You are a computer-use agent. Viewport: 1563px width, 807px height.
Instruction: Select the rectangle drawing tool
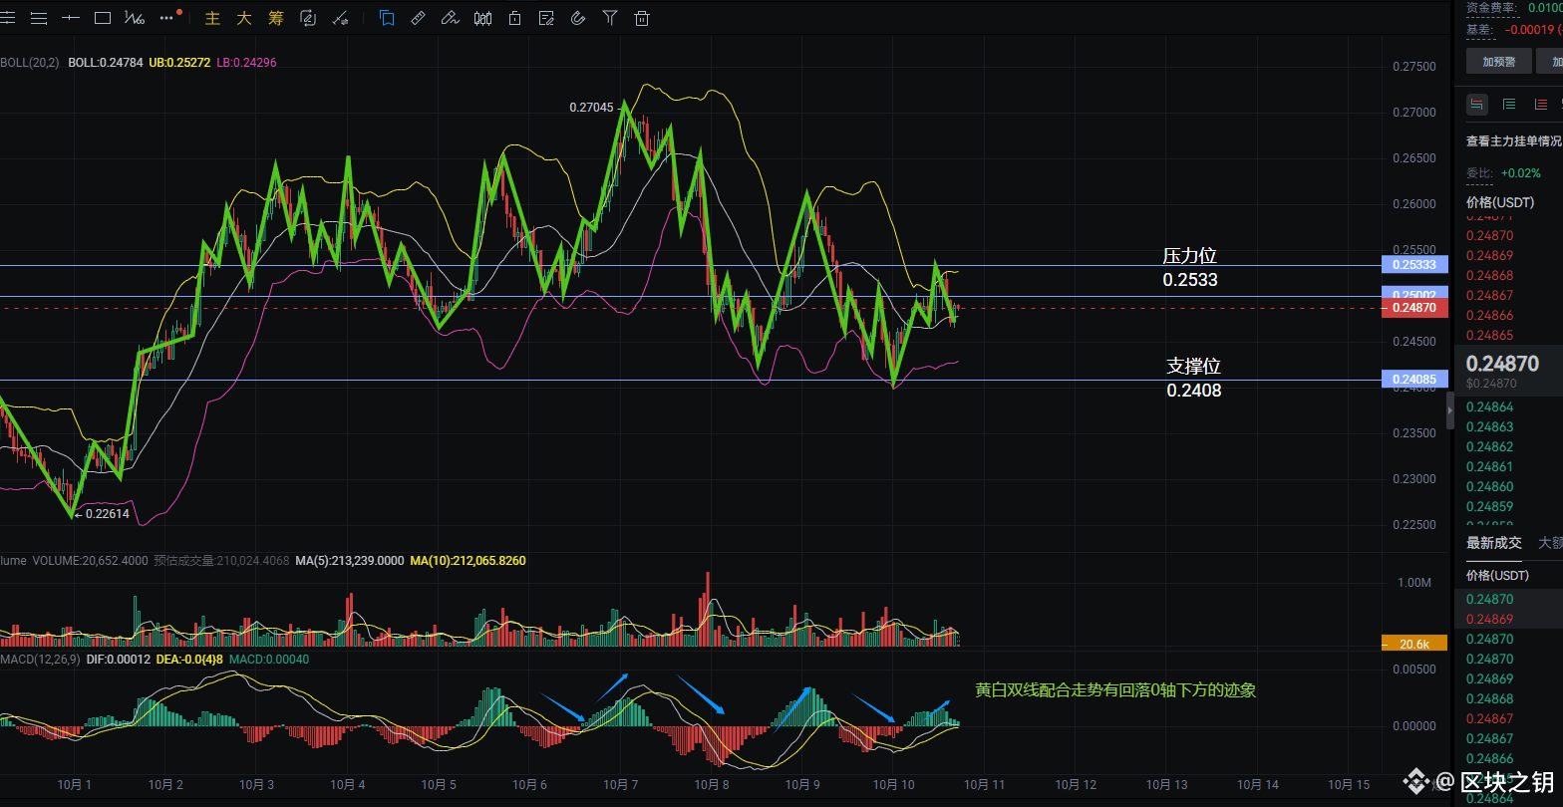pyautogui.click(x=103, y=18)
